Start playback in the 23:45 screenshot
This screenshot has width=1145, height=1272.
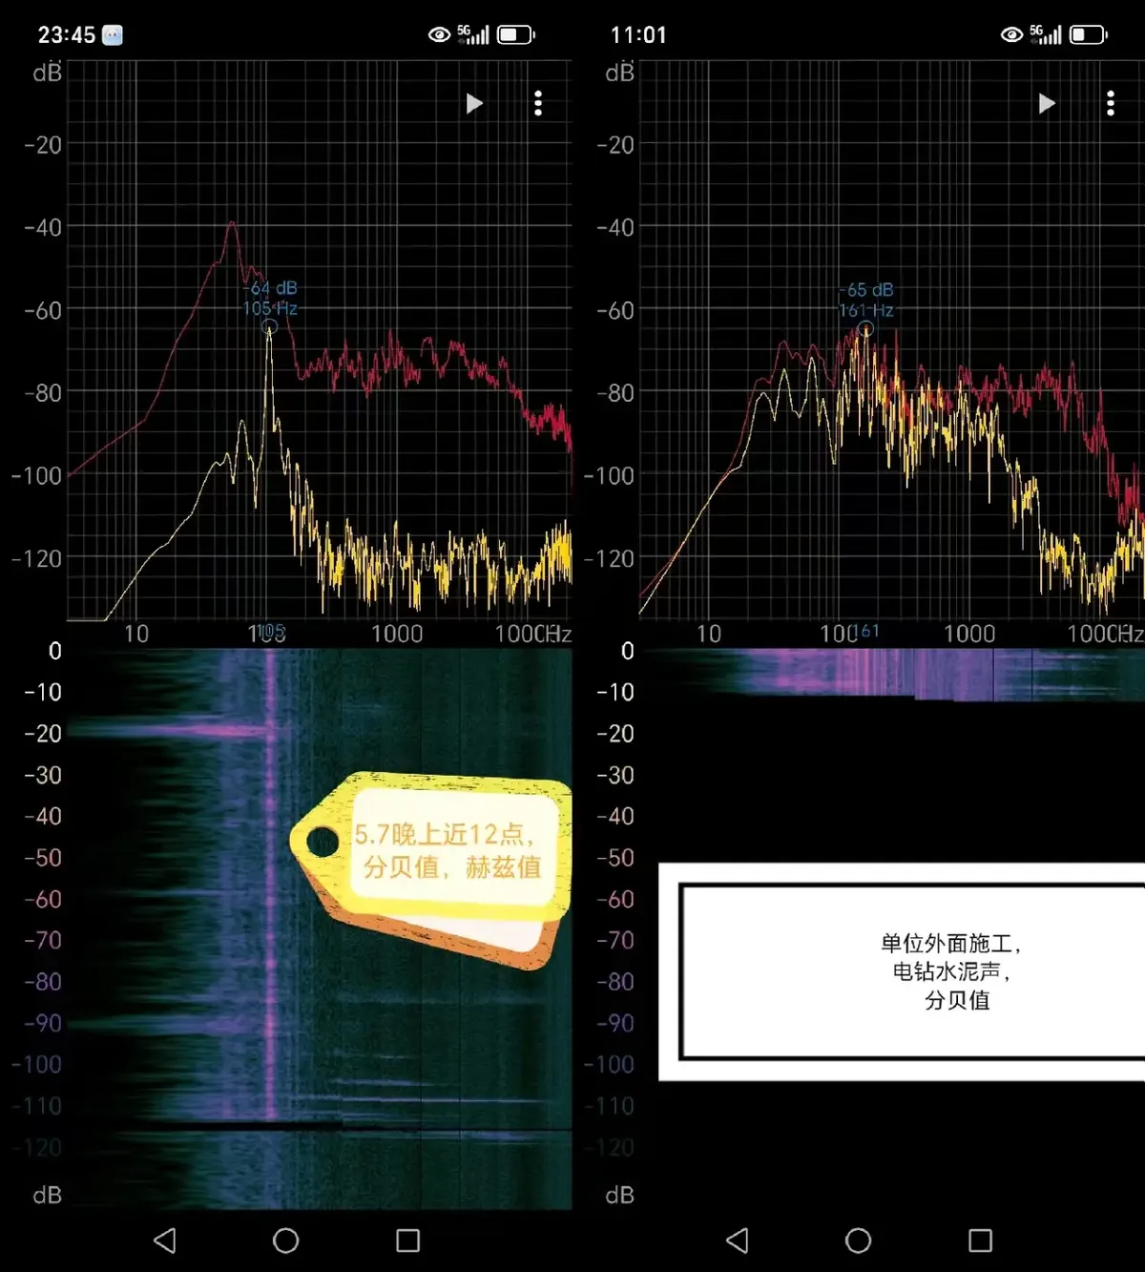point(474,103)
